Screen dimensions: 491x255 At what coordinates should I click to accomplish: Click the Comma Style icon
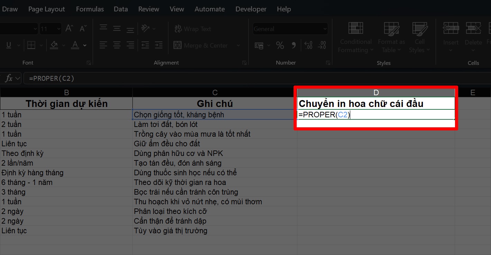tap(294, 45)
